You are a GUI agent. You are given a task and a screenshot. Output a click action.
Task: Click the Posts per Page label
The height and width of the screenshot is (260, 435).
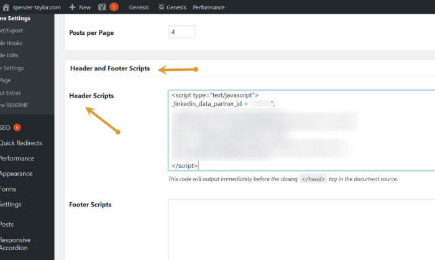[x=91, y=33]
